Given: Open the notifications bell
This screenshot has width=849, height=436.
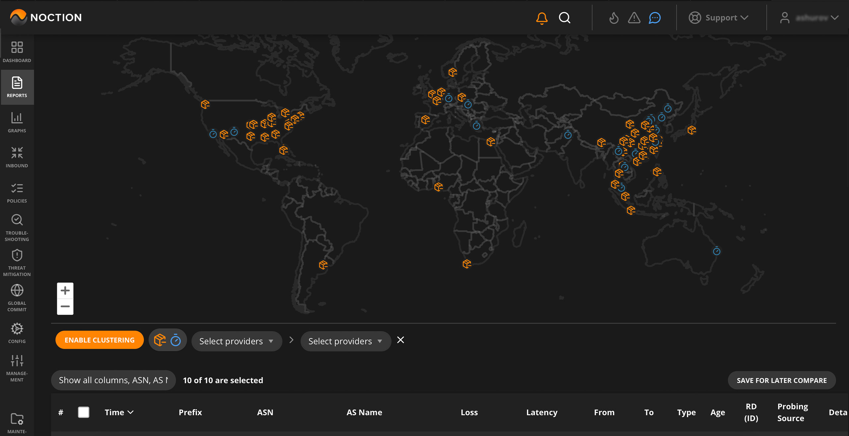Looking at the screenshot, I should pos(542,18).
